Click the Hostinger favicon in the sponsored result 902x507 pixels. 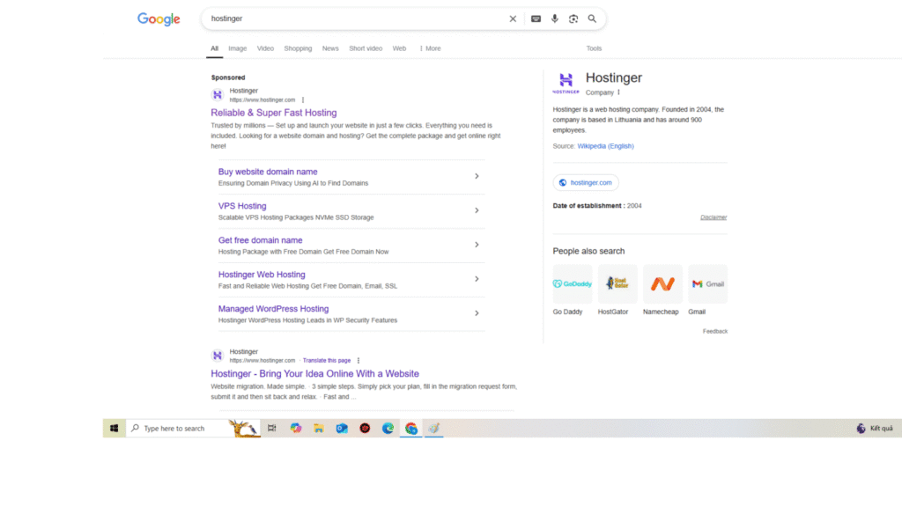pos(218,95)
